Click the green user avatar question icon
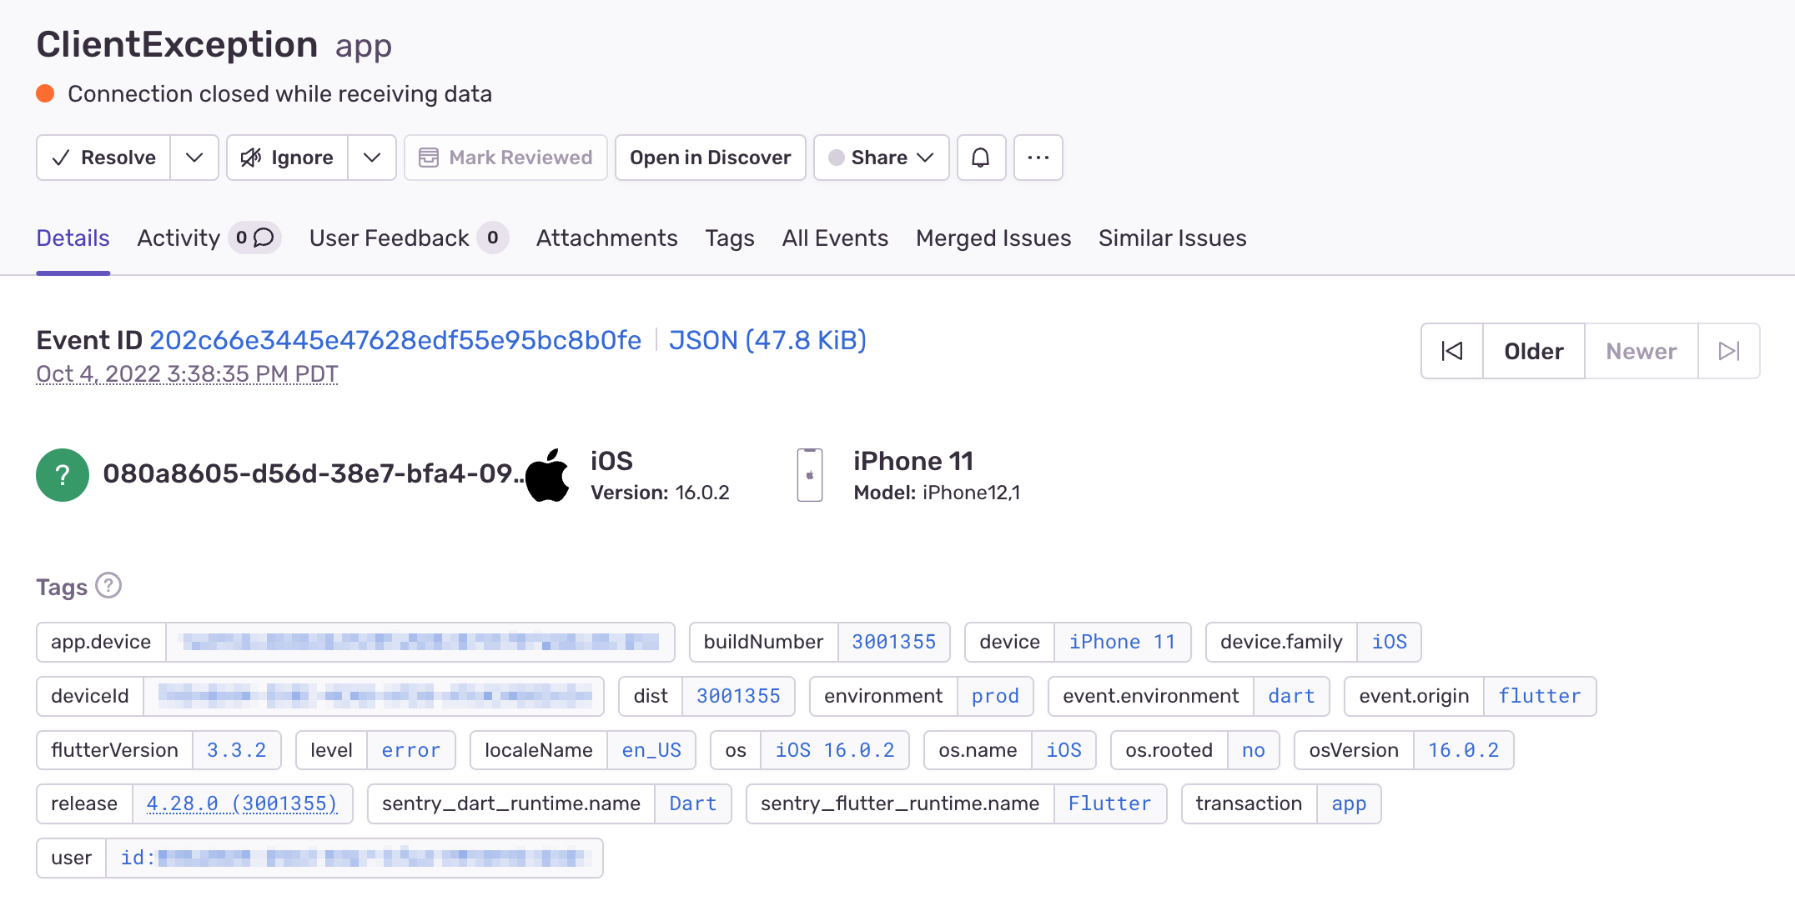This screenshot has height=916, width=1795. (63, 475)
